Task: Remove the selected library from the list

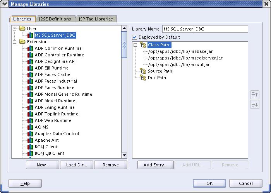Action: [x=111, y=165]
